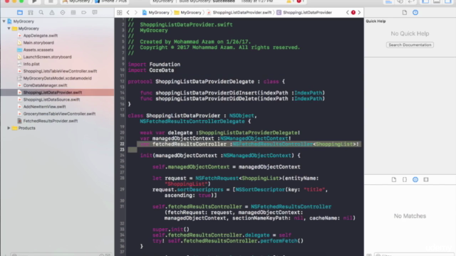The width and height of the screenshot is (456, 256).
Task: Open CoreDataManager.swift
Action: coord(45,85)
